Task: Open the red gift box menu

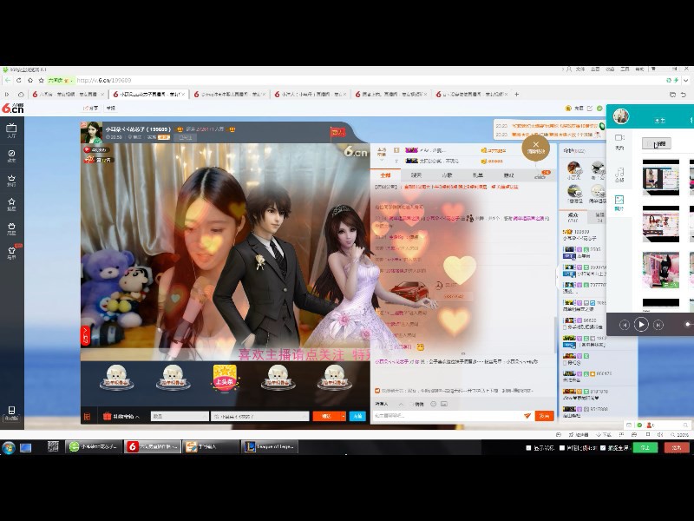Action: pyautogui.click(x=121, y=417)
